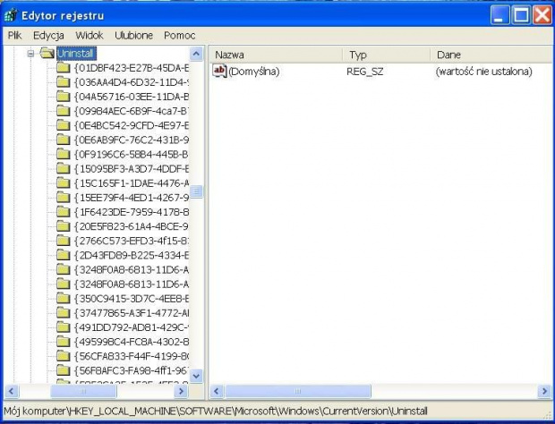Image resolution: width=555 pixels, height=424 pixels.
Task: Open the Plik menu
Action: pos(14,35)
